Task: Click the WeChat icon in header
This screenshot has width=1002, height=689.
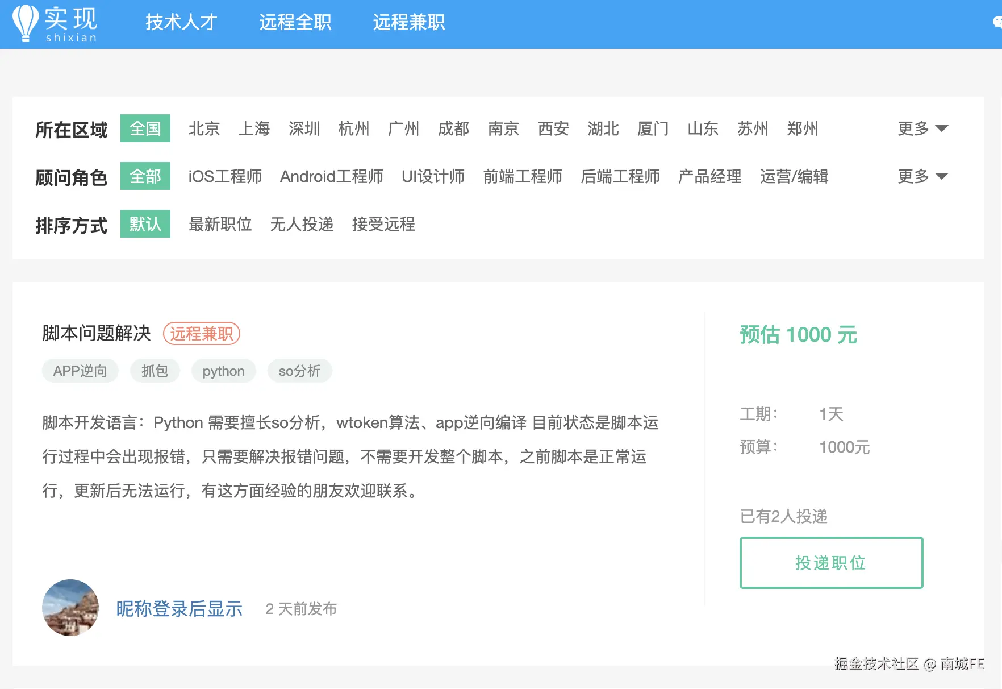Action: pos(997,22)
